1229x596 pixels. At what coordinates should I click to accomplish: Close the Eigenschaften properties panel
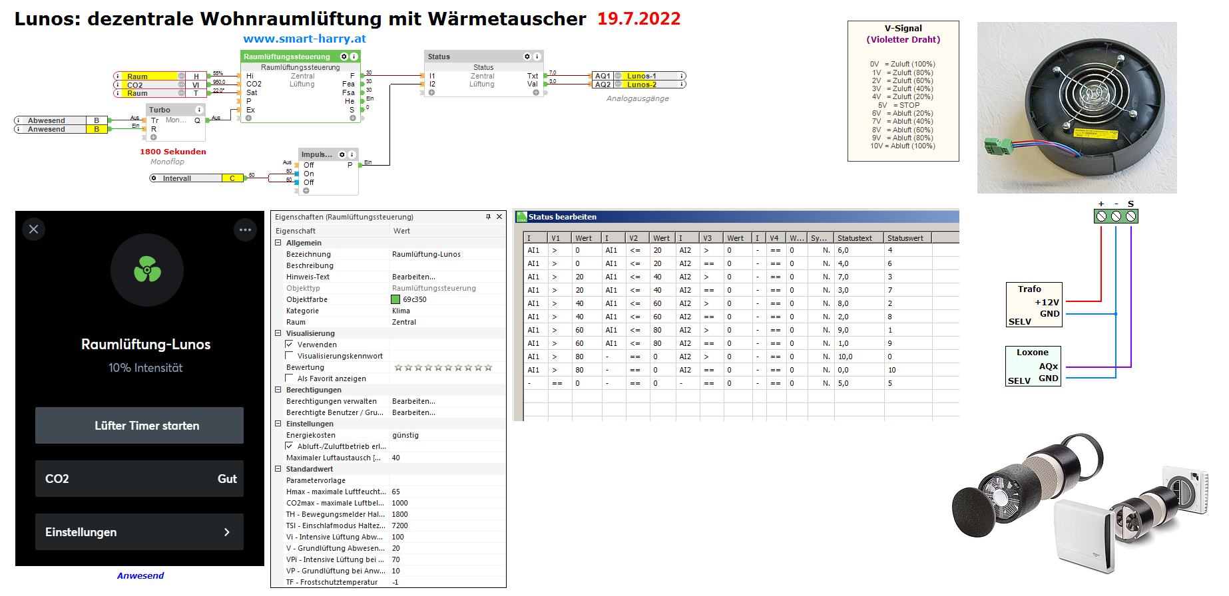tap(499, 217)
